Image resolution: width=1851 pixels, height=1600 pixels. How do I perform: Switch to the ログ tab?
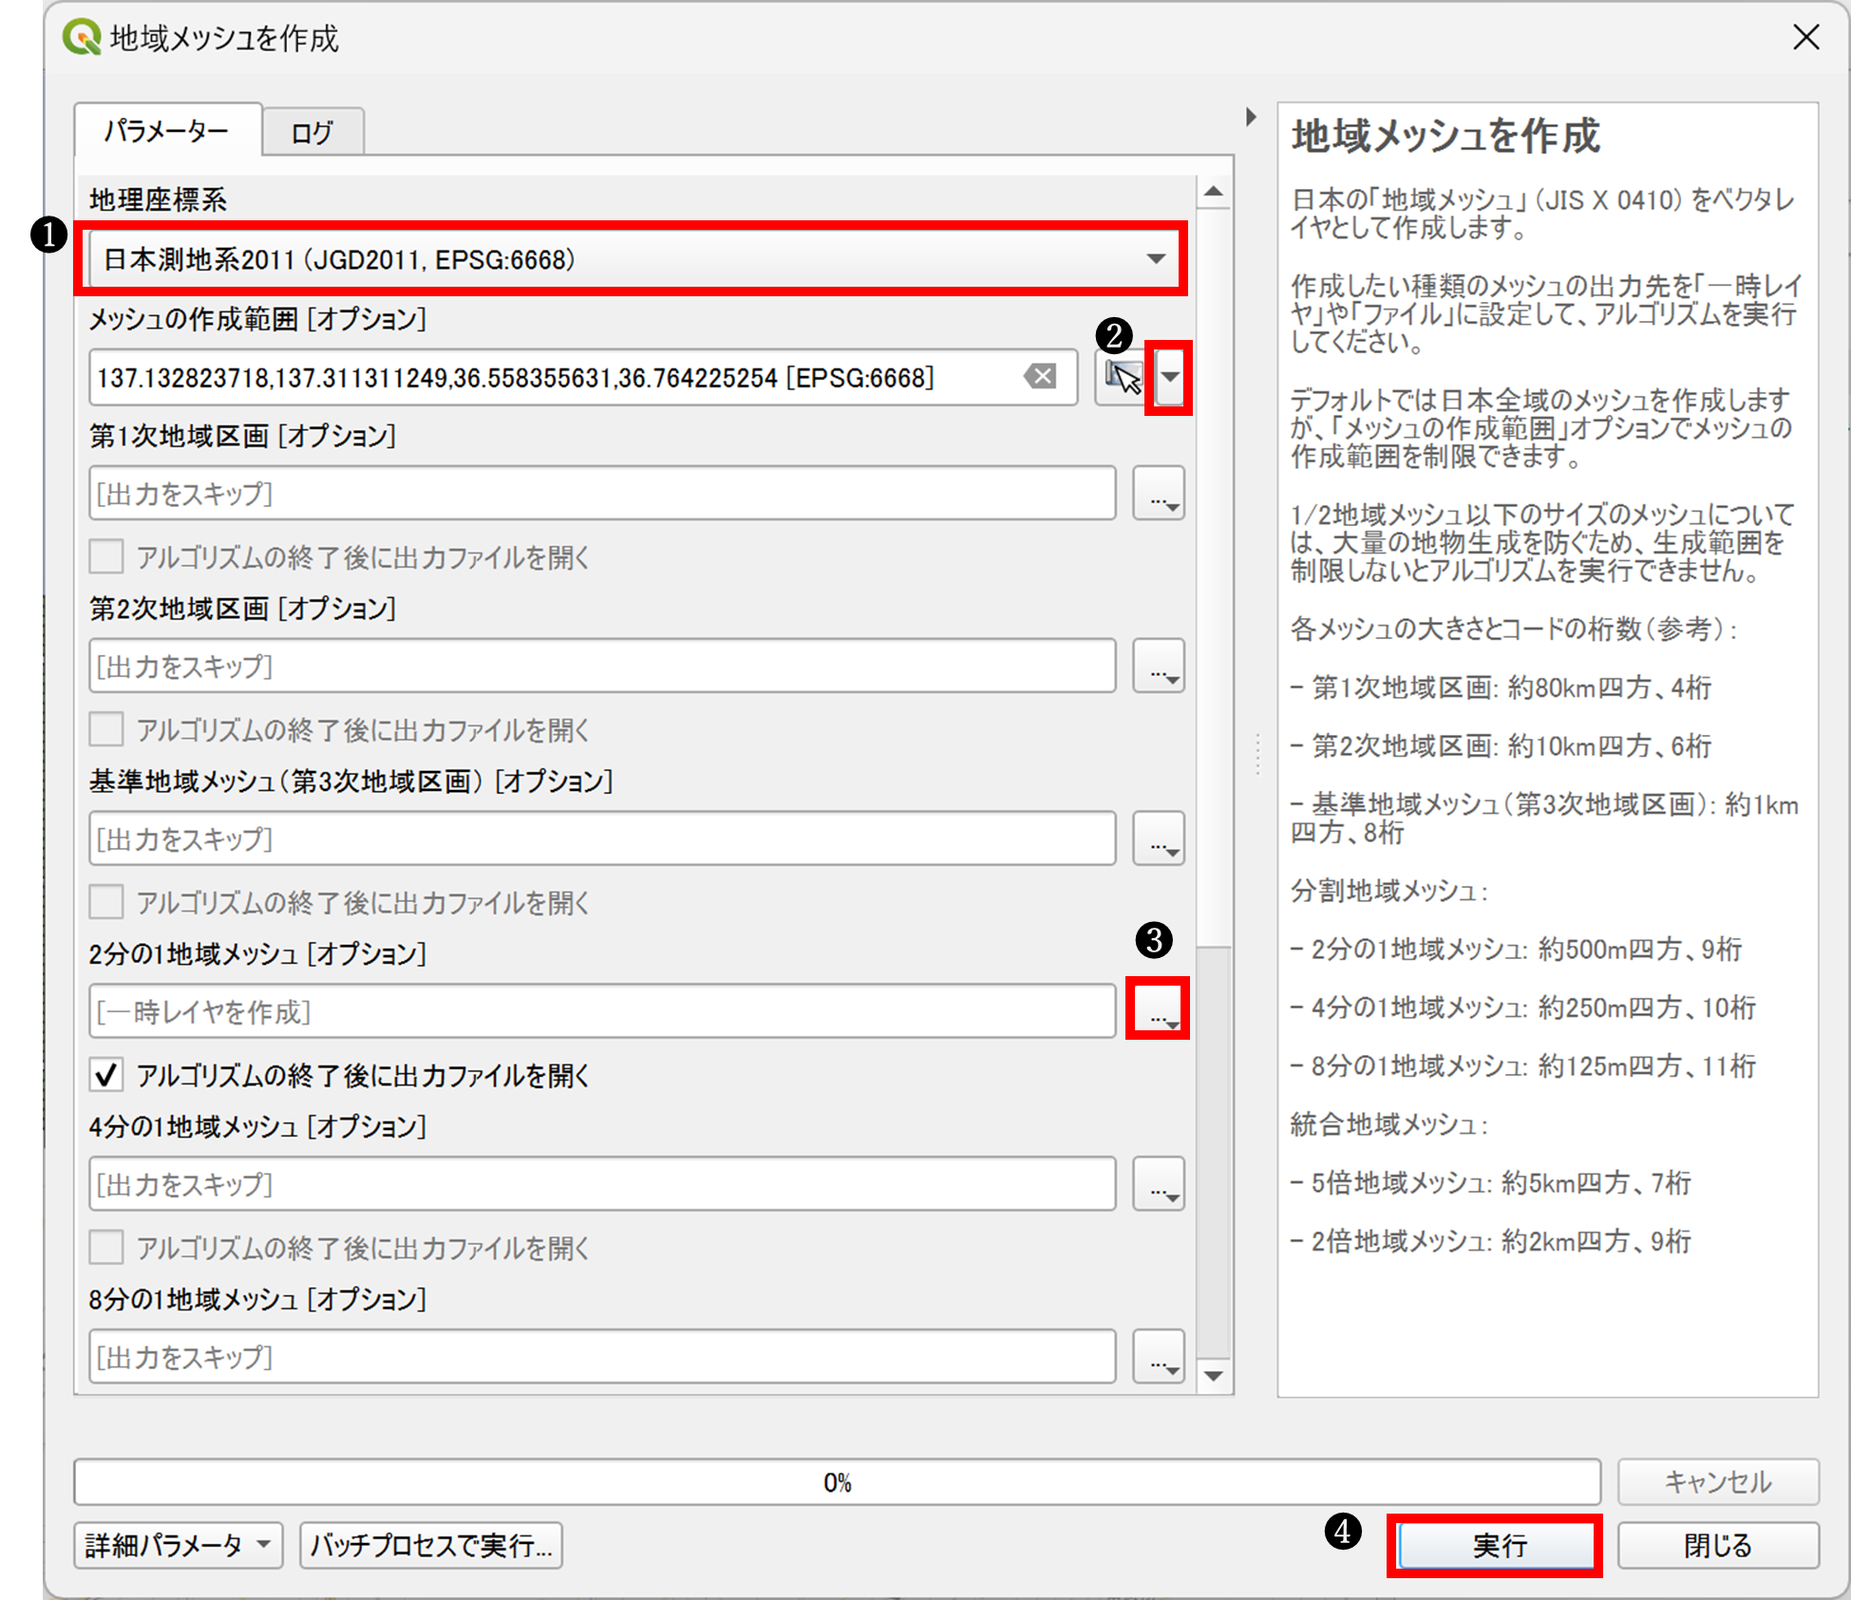312,133
